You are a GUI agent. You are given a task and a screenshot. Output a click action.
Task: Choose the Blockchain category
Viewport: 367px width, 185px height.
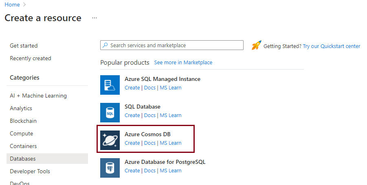[x=23, y=121]
